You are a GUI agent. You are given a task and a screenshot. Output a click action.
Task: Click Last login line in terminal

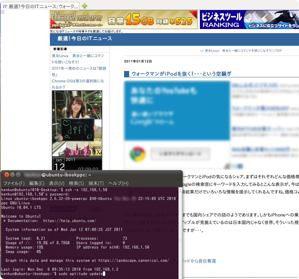point(60,269)
